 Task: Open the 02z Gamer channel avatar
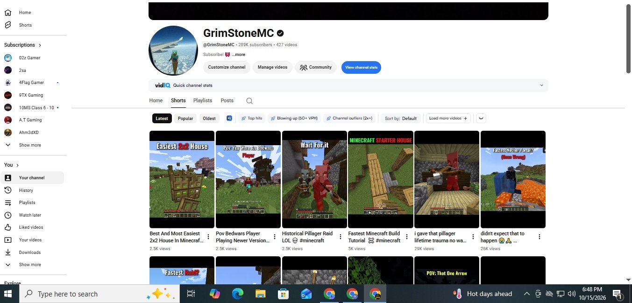tap(8, 58)
